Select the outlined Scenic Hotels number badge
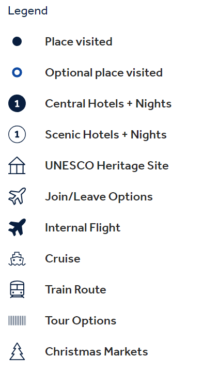 coord(17,134)
